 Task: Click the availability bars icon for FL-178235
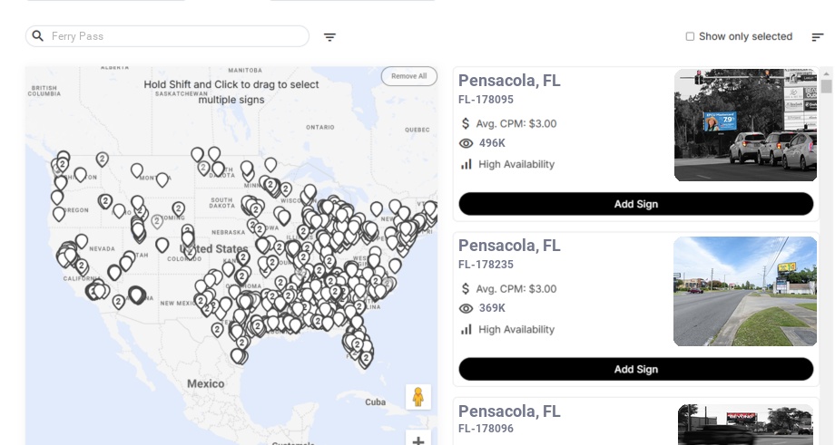[467, 329]
